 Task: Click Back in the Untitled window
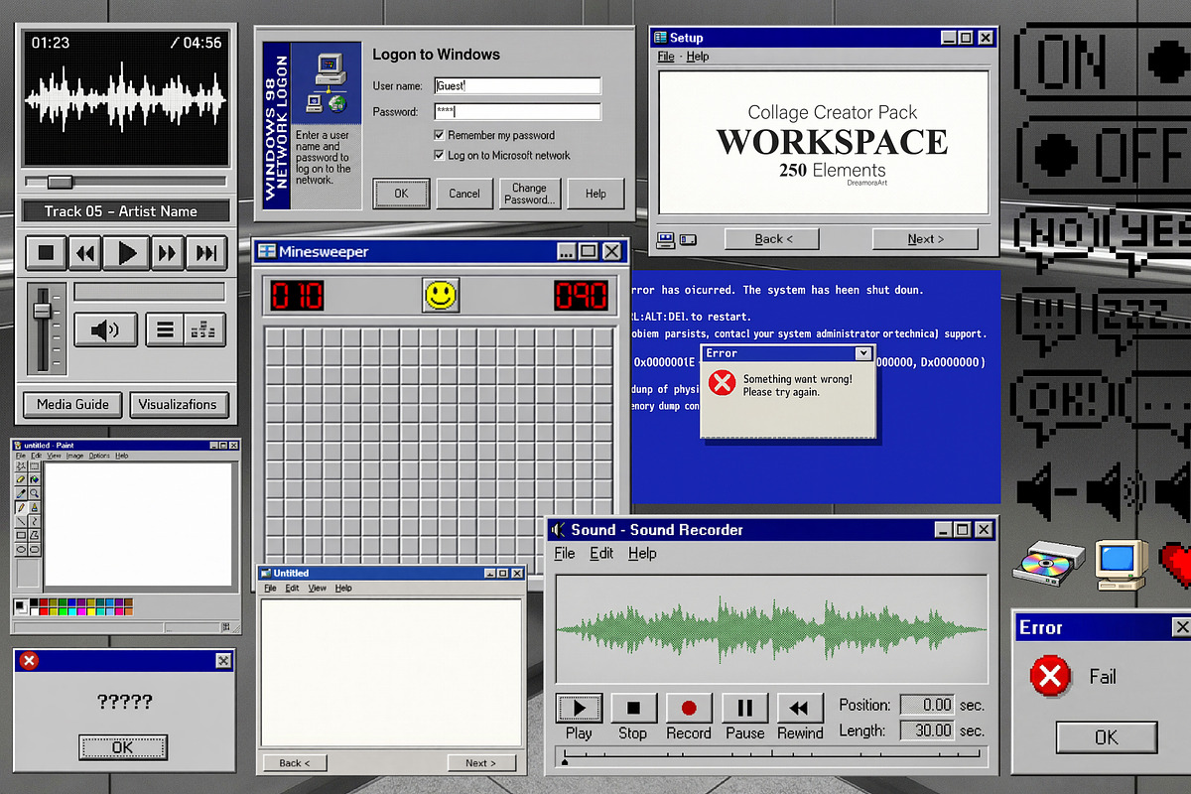click(295, 763)
